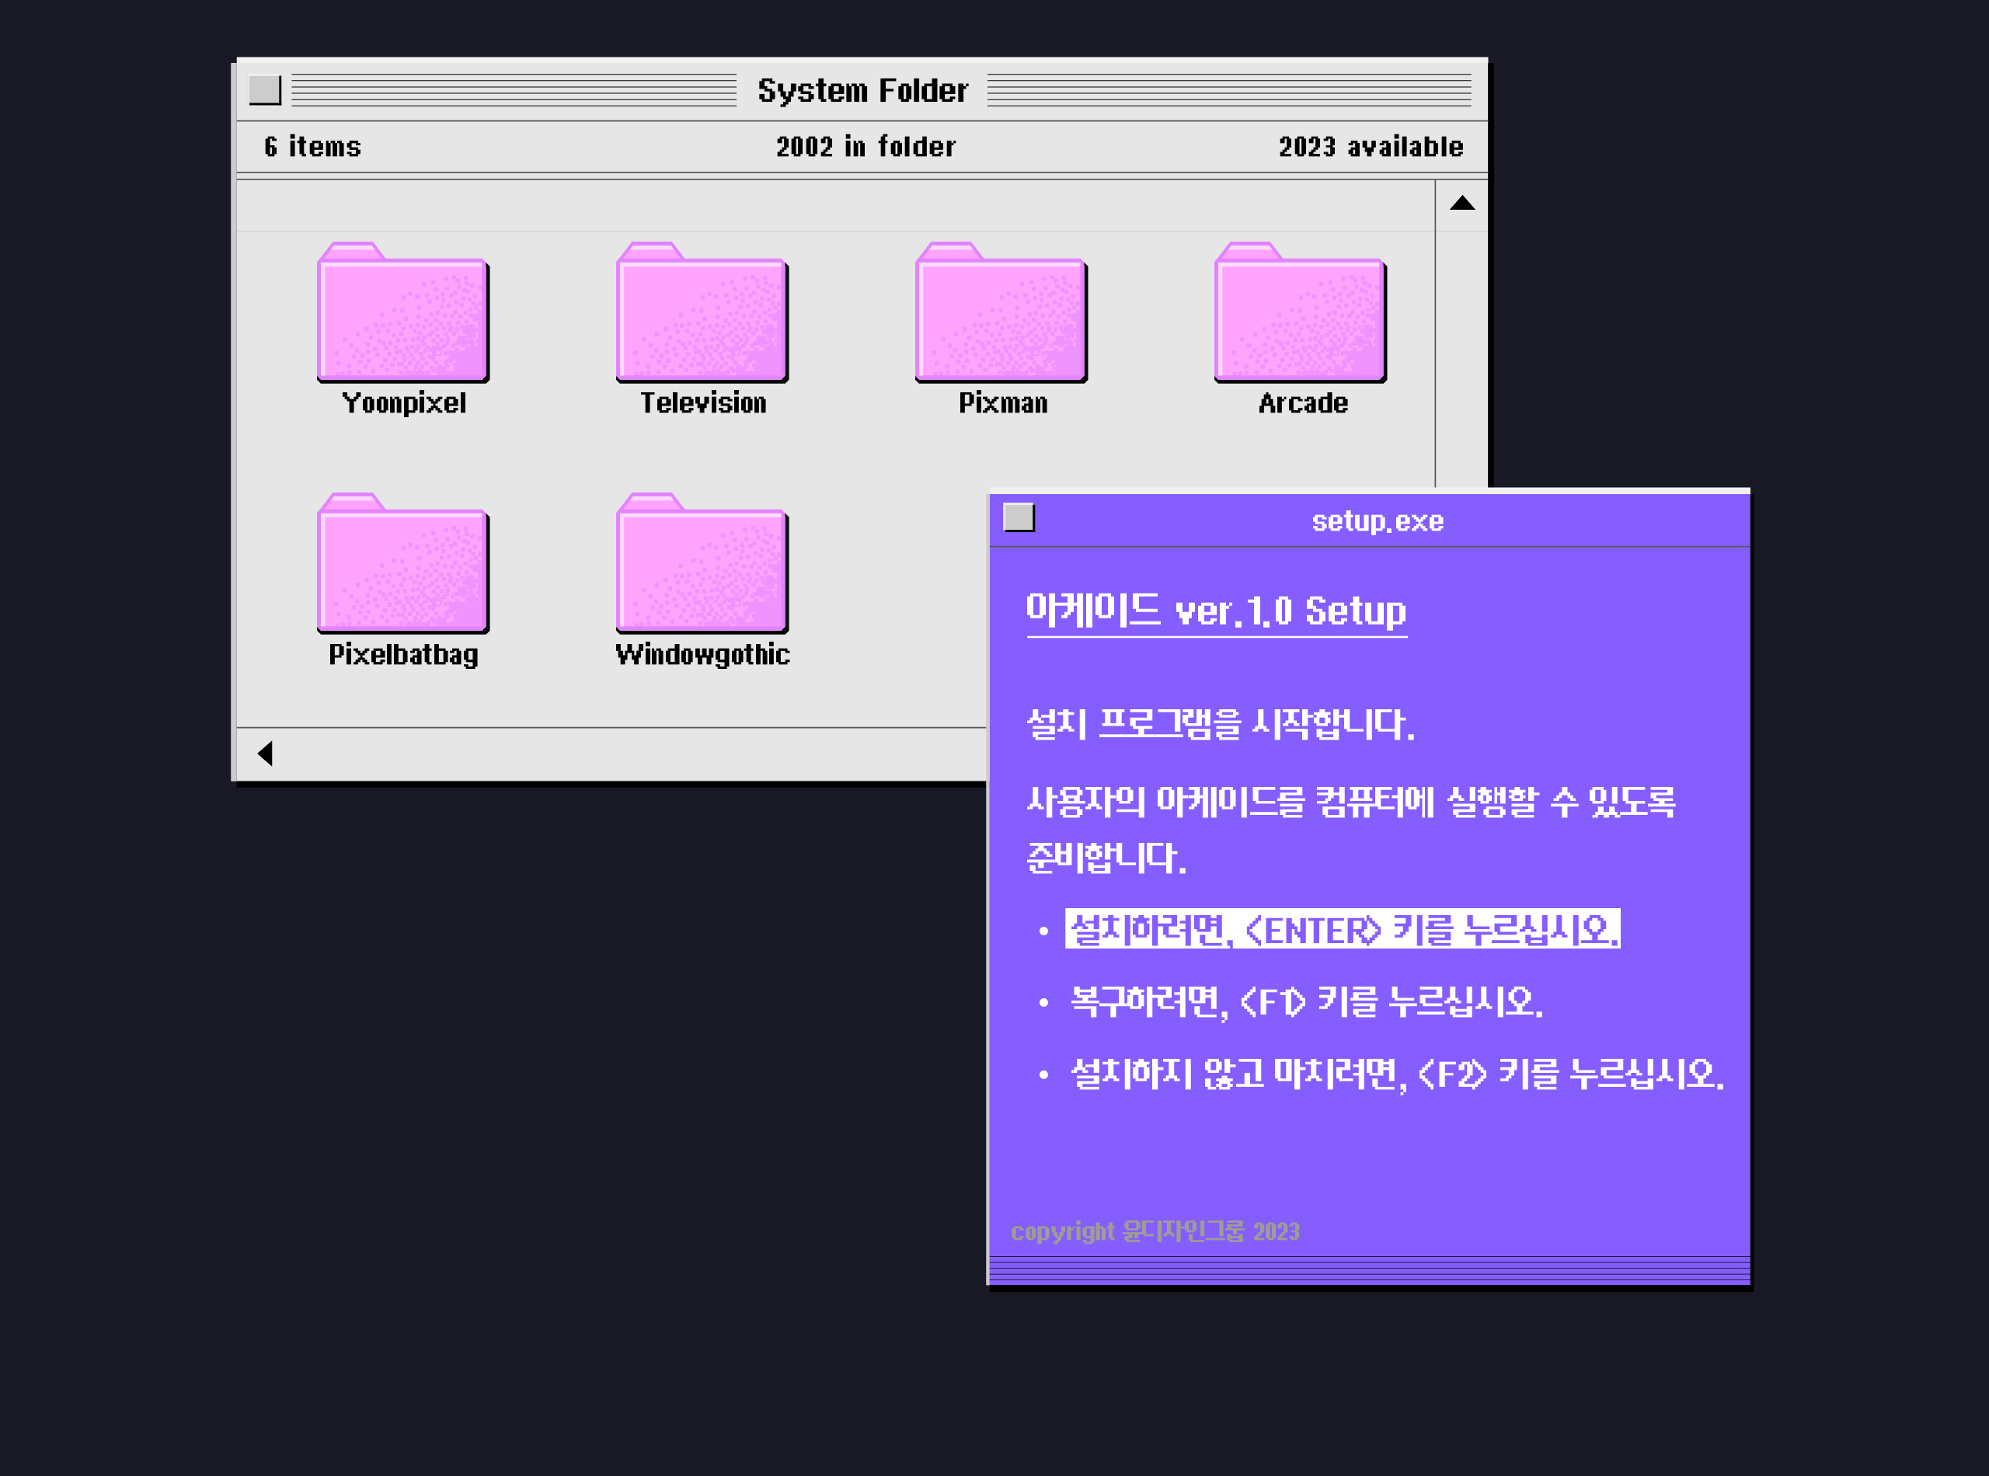The height and width of the screenshot is (1476, 1989).
Task: Click the Pixman folder name label
Action: 1002,403
